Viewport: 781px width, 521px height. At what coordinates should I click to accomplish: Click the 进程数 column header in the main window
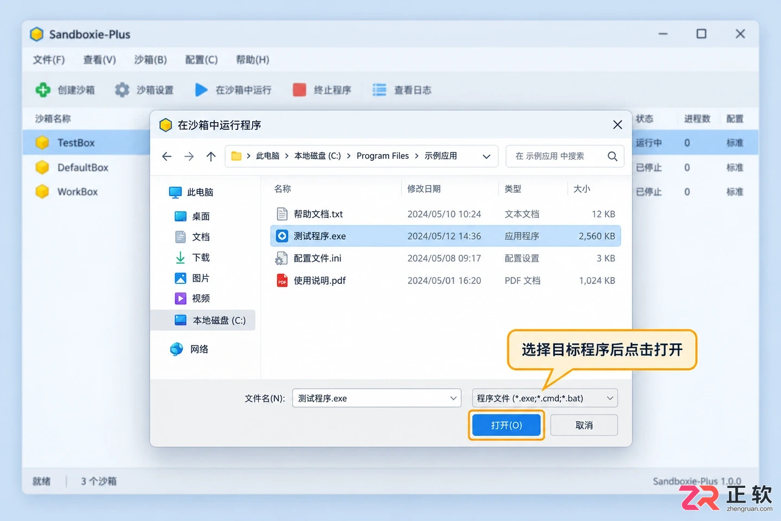(x=697, y=118)
